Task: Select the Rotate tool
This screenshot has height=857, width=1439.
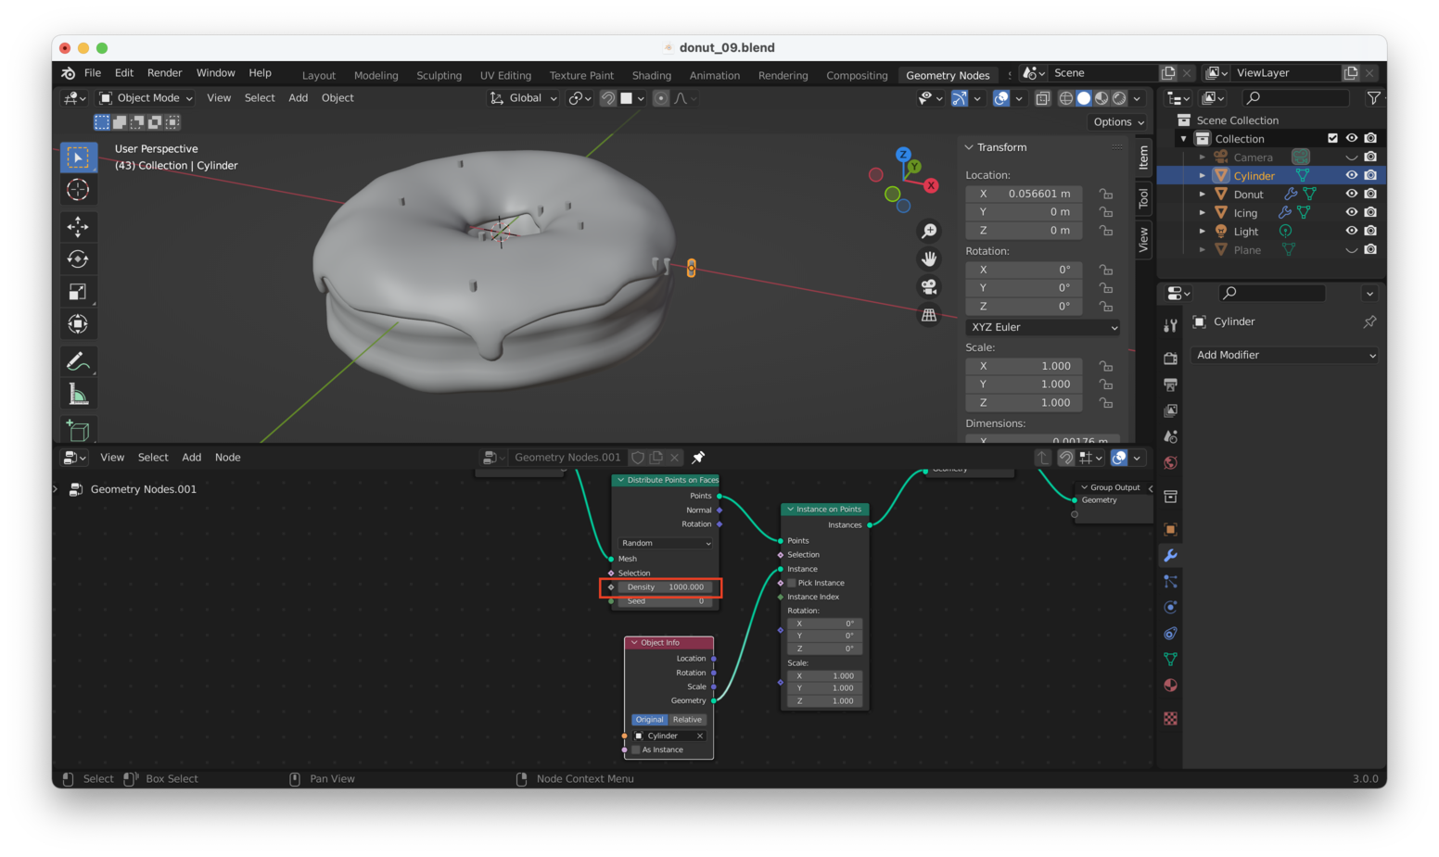Action: pos(78,259)
